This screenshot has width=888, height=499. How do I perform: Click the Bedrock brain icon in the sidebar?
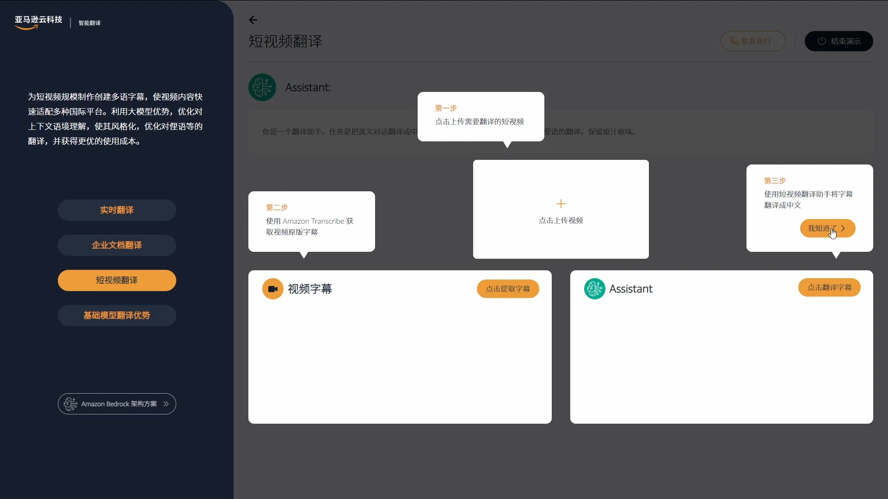70,404
